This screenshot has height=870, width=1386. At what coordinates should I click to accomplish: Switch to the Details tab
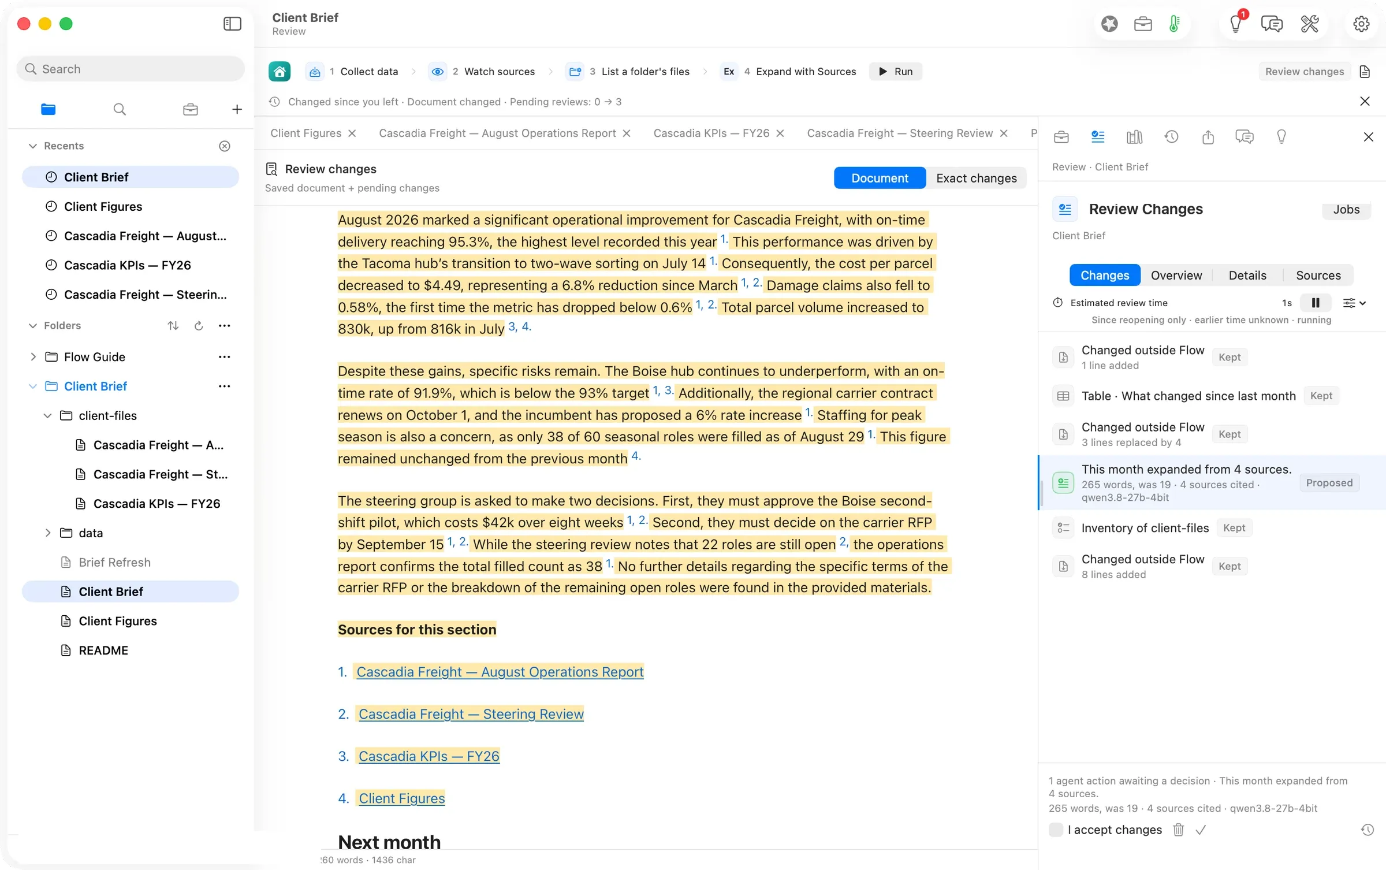pyautogui.click(x=1247, y=276)
